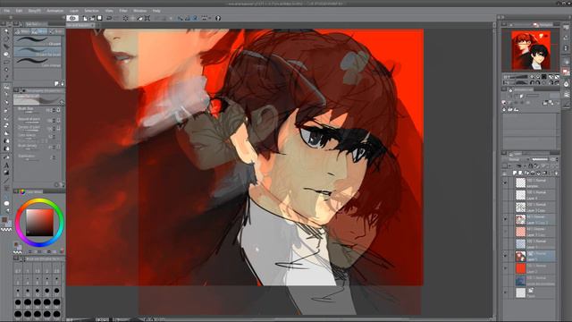This screenshot has height=322, width=572.
Task: Open the layer blending mode Normal dropdown
Action: coord(517,159)
